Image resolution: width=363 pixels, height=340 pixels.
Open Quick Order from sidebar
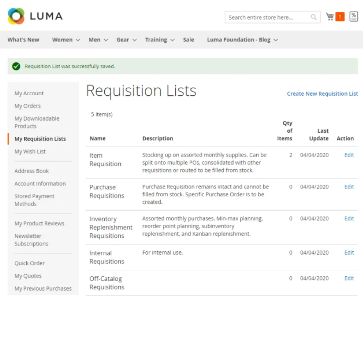coord(30,263)
